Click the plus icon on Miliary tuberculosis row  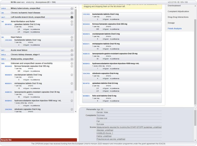coord(72,8)
